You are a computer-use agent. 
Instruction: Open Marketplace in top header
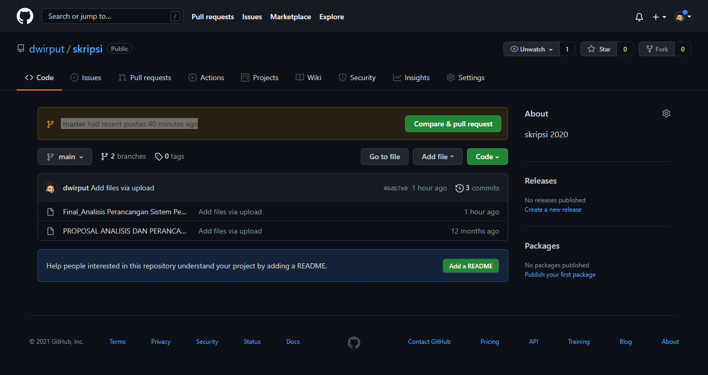(x=290, y=17)
